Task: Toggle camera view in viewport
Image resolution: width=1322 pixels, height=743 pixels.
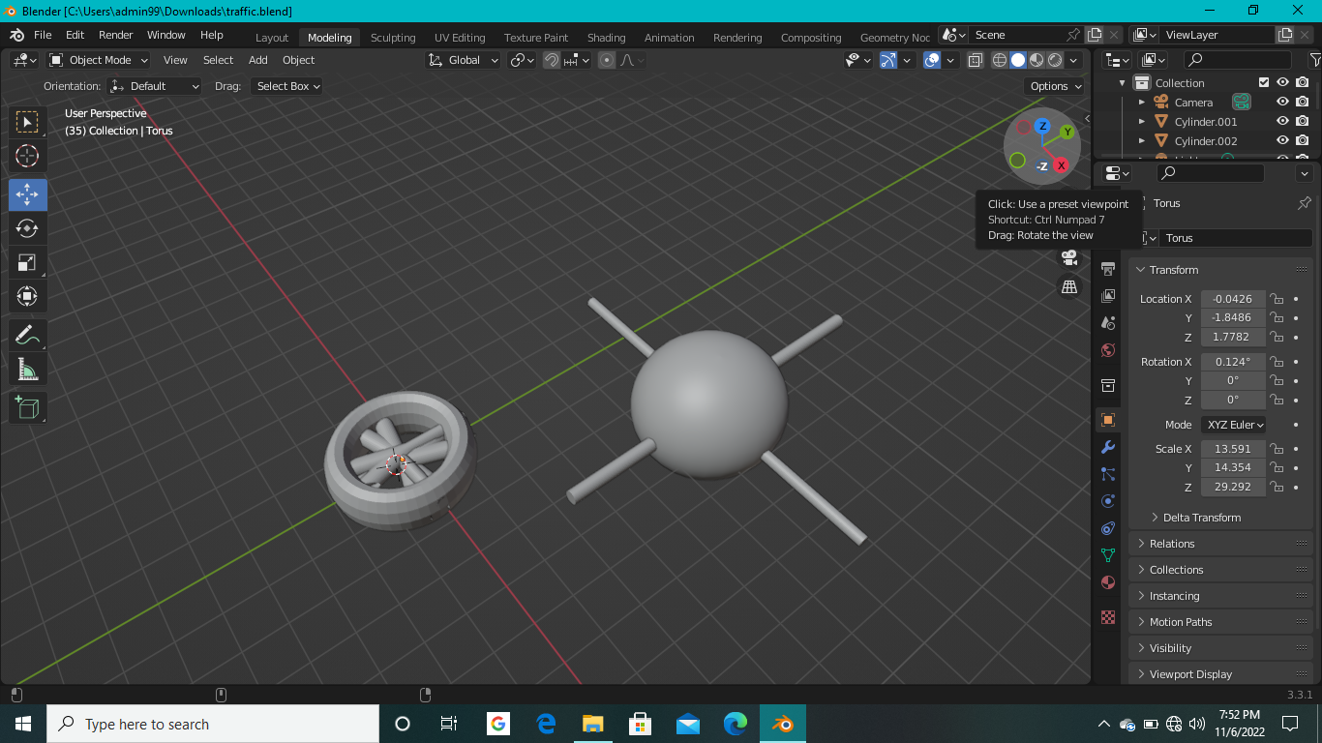Action: pos(1069,257)
